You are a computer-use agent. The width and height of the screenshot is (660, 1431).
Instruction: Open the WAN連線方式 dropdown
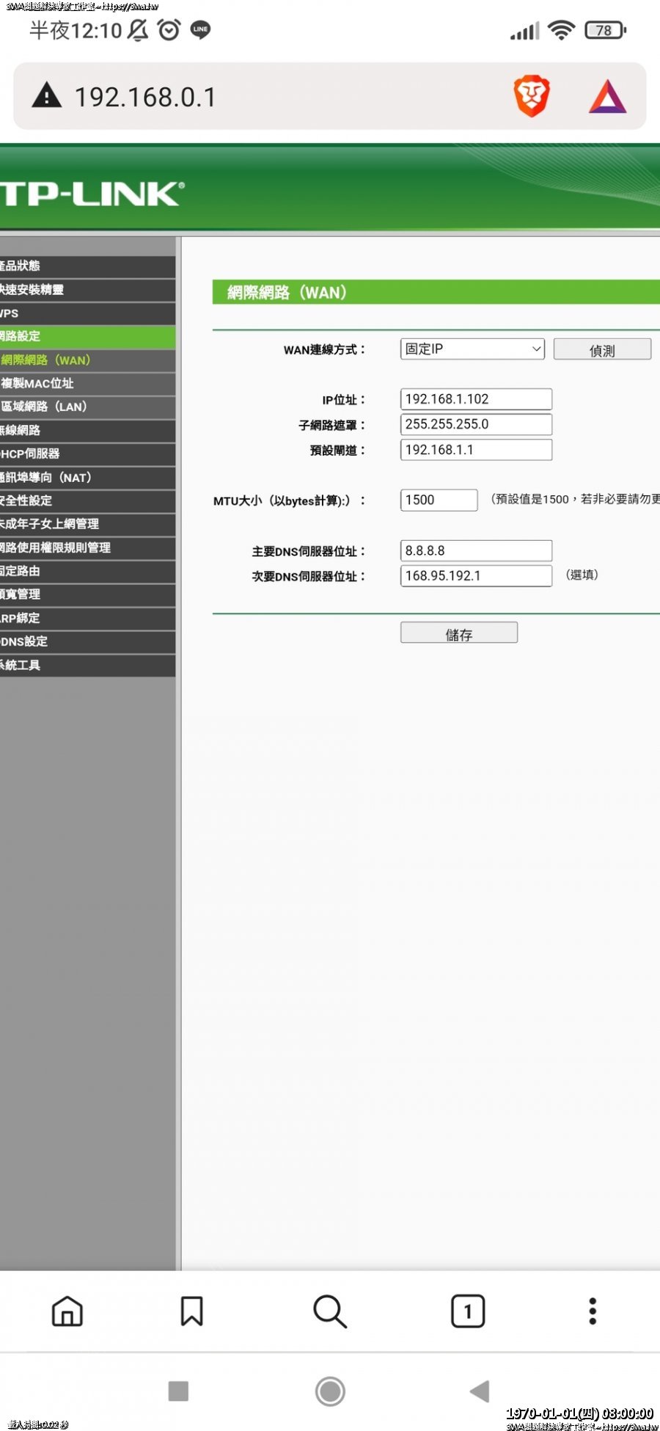tap(472, 349)
